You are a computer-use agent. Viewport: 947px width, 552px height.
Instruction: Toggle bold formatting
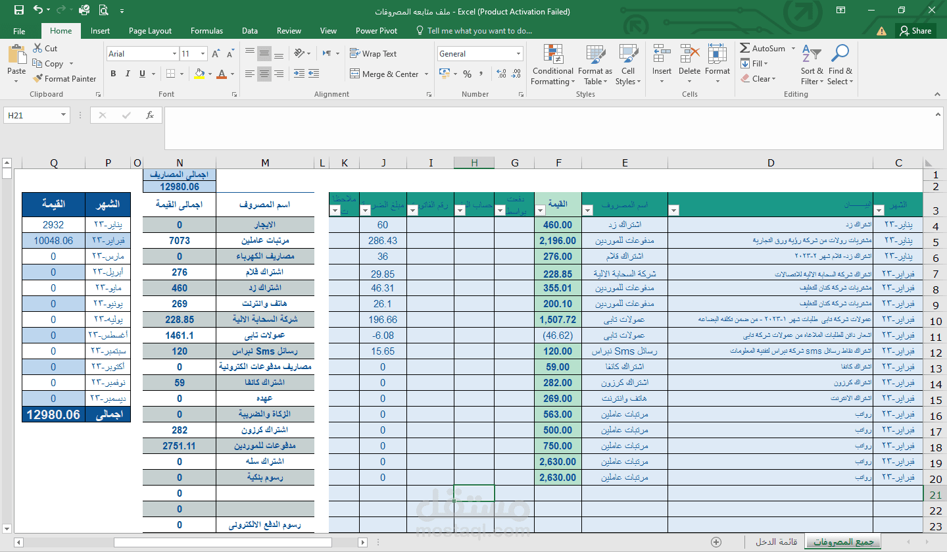[x=113, y=74]
